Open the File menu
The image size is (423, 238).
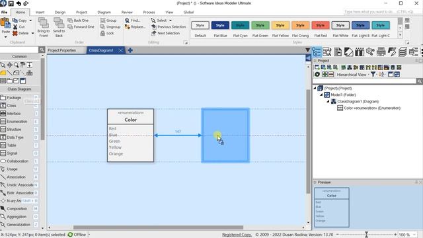pyautogui.click(x=5, y=12)
